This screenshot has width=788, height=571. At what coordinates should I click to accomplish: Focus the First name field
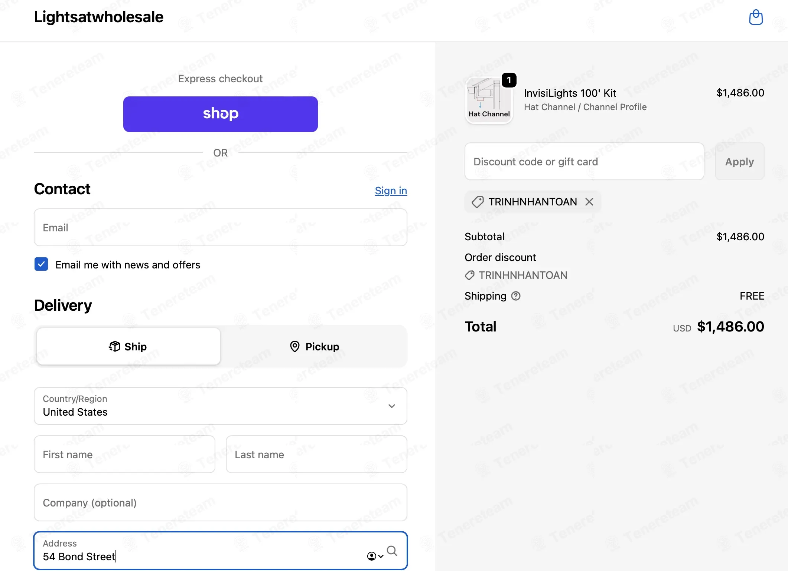125,454
